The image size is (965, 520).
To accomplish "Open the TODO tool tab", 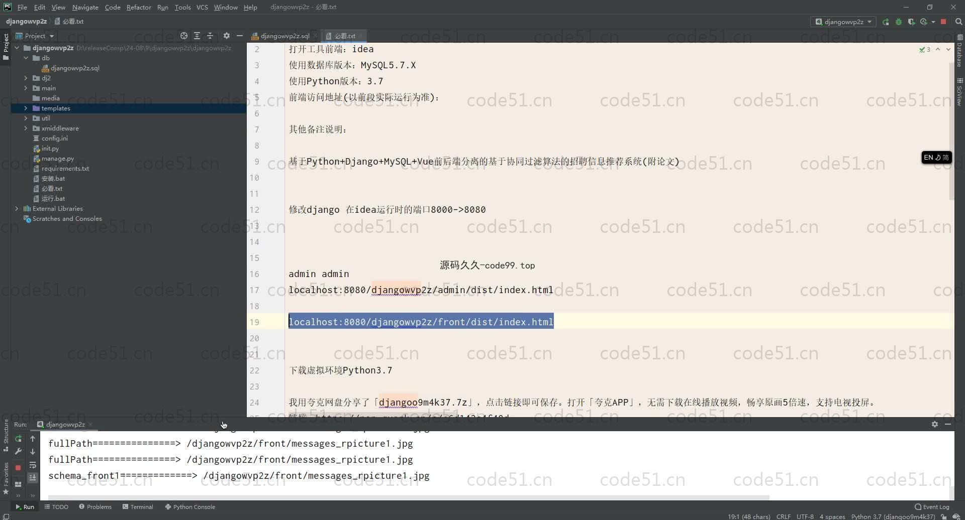I will tap(56, 506).
